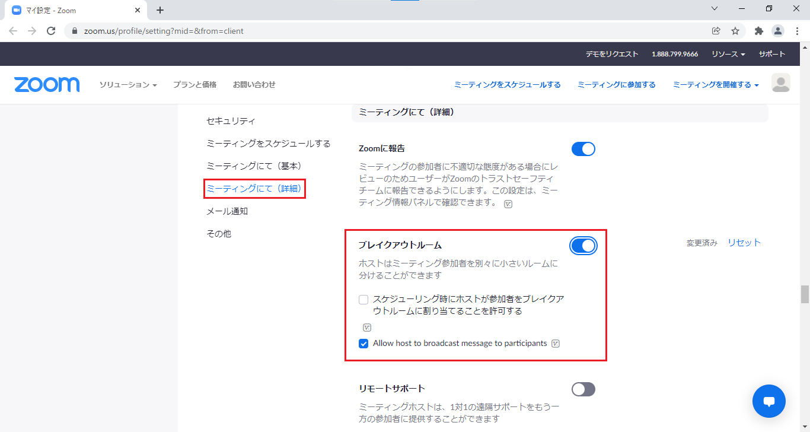Click the Zoom logo in header
The image size is (810, 432).
tap(47, 84)
